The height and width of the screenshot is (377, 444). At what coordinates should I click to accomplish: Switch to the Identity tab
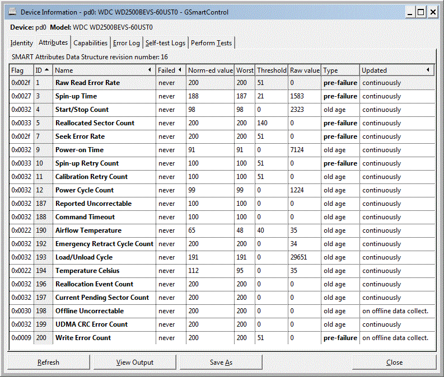point(21,43)
